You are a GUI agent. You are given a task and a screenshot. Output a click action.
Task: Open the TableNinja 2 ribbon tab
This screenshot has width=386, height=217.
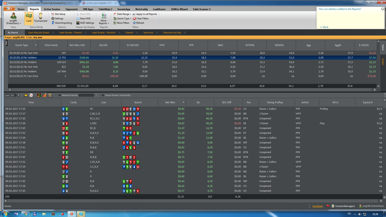105,9
